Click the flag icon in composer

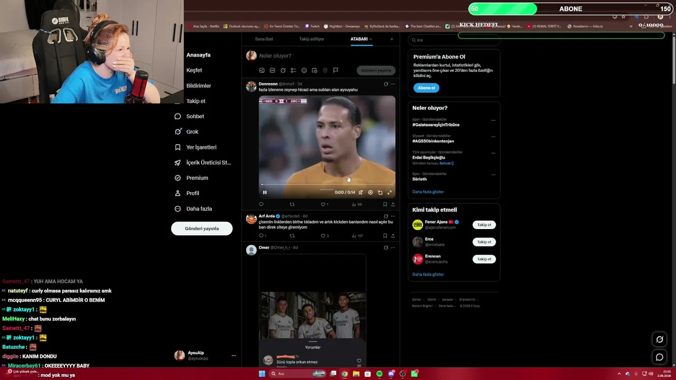pos(335,70)
